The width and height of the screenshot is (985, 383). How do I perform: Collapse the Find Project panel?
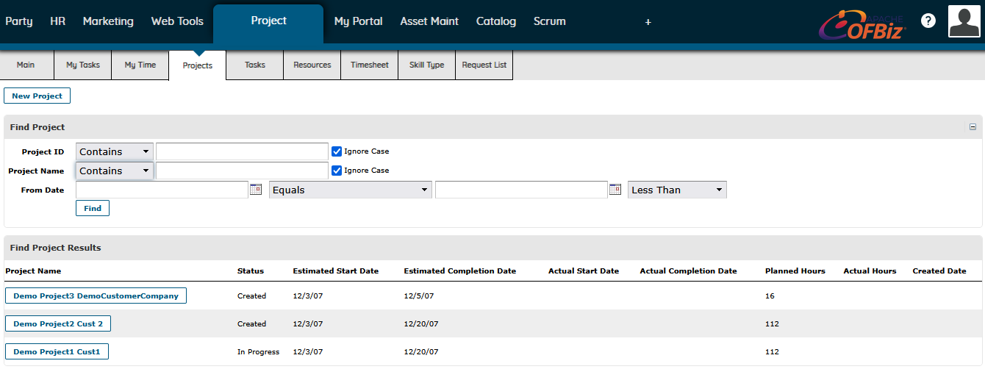click(x=973, y=127)
